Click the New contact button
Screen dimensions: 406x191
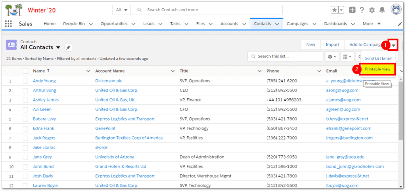coord(311,44)
